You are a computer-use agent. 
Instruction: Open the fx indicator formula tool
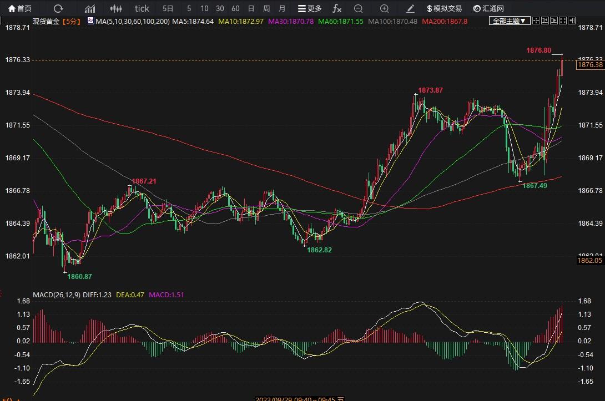[x=337, y=8]
